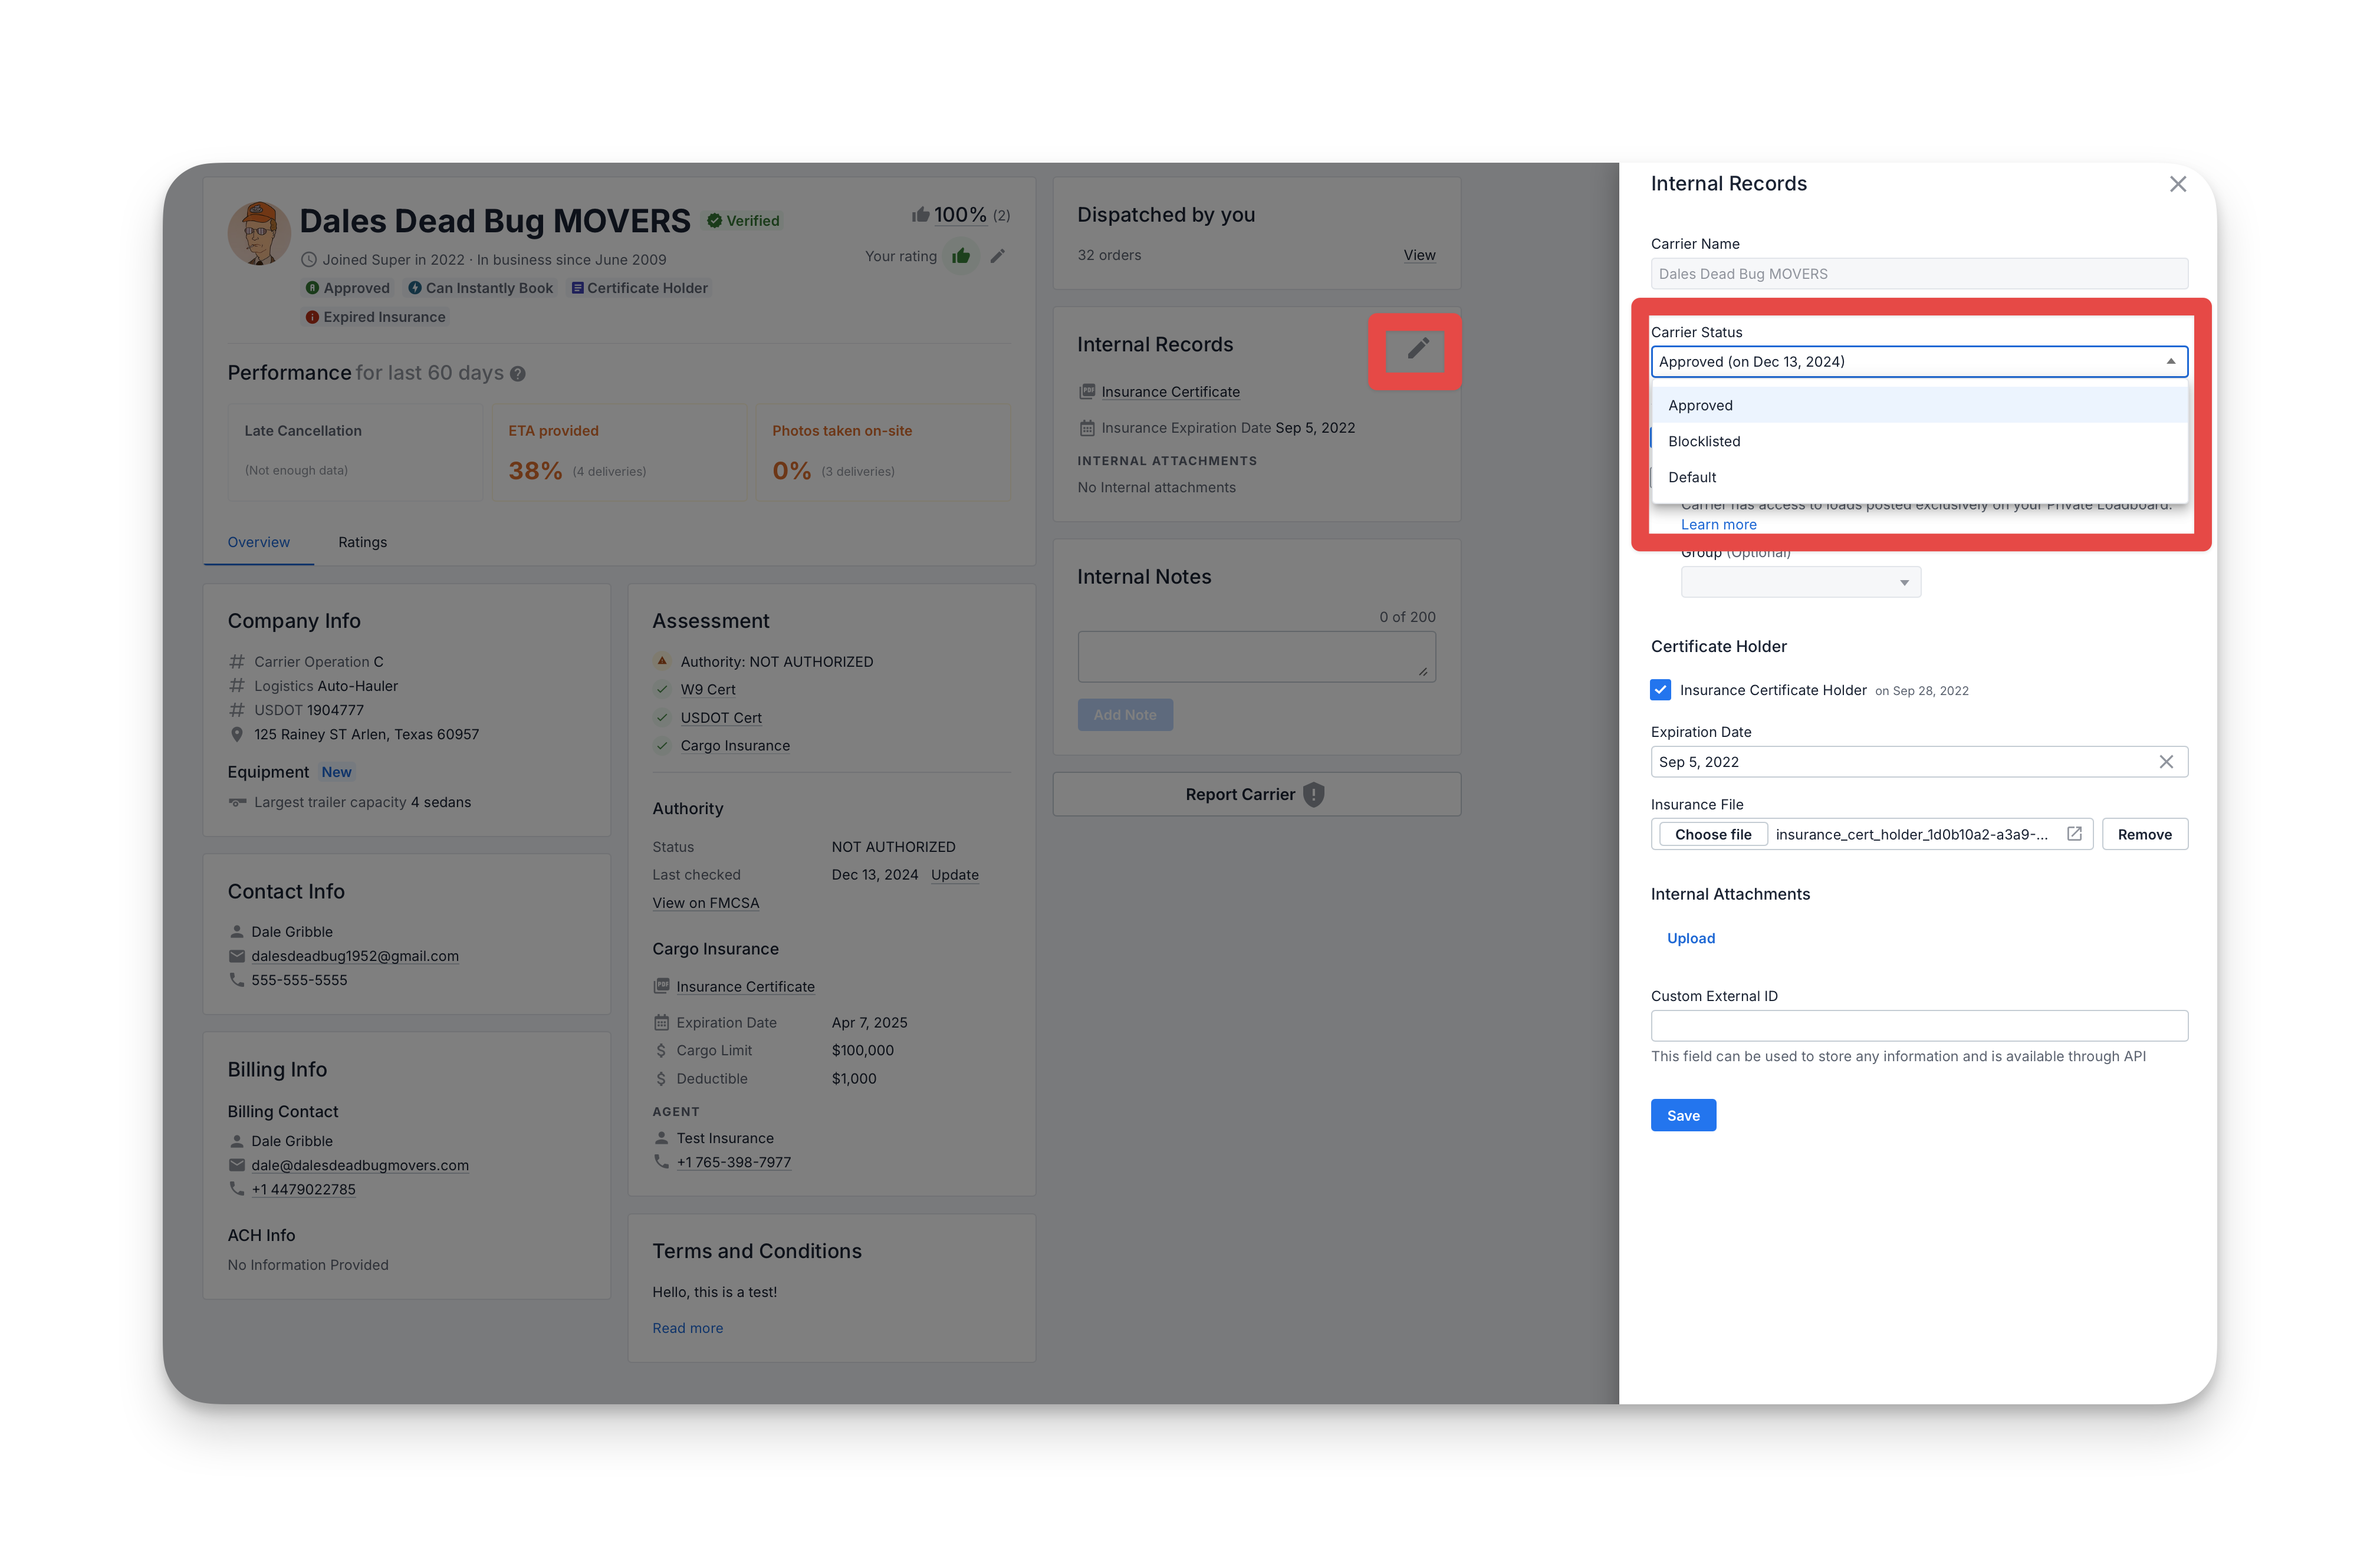
Task: Click the agent phone +1 765-398-7977
Action: click(733, 1162)
